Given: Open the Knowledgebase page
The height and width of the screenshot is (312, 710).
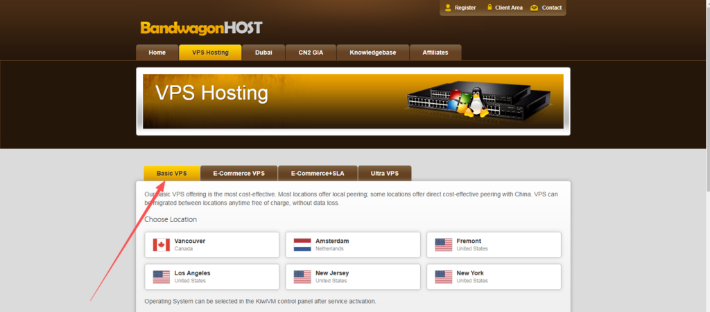Looking at the screenshot, I should pyautogui.click(x=373, y=53).
